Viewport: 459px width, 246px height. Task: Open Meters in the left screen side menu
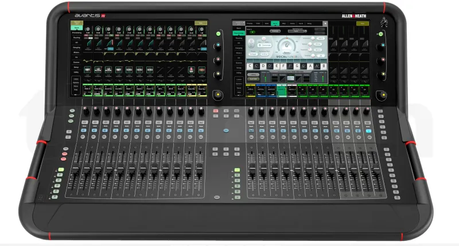tap(76, 52)
